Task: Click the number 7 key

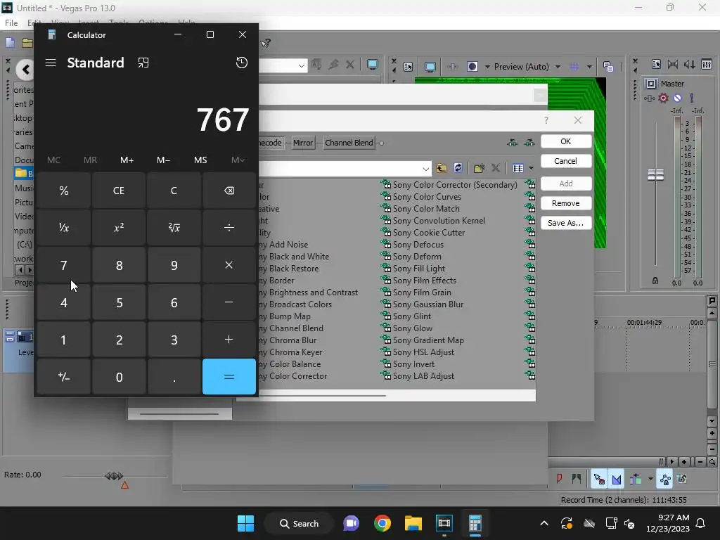Action: point(64,265)
